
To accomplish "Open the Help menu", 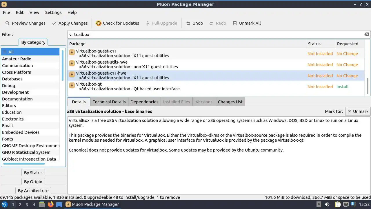I will (x=72, y=12).
